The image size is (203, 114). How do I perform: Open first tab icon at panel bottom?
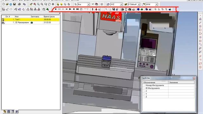(5, 111)
